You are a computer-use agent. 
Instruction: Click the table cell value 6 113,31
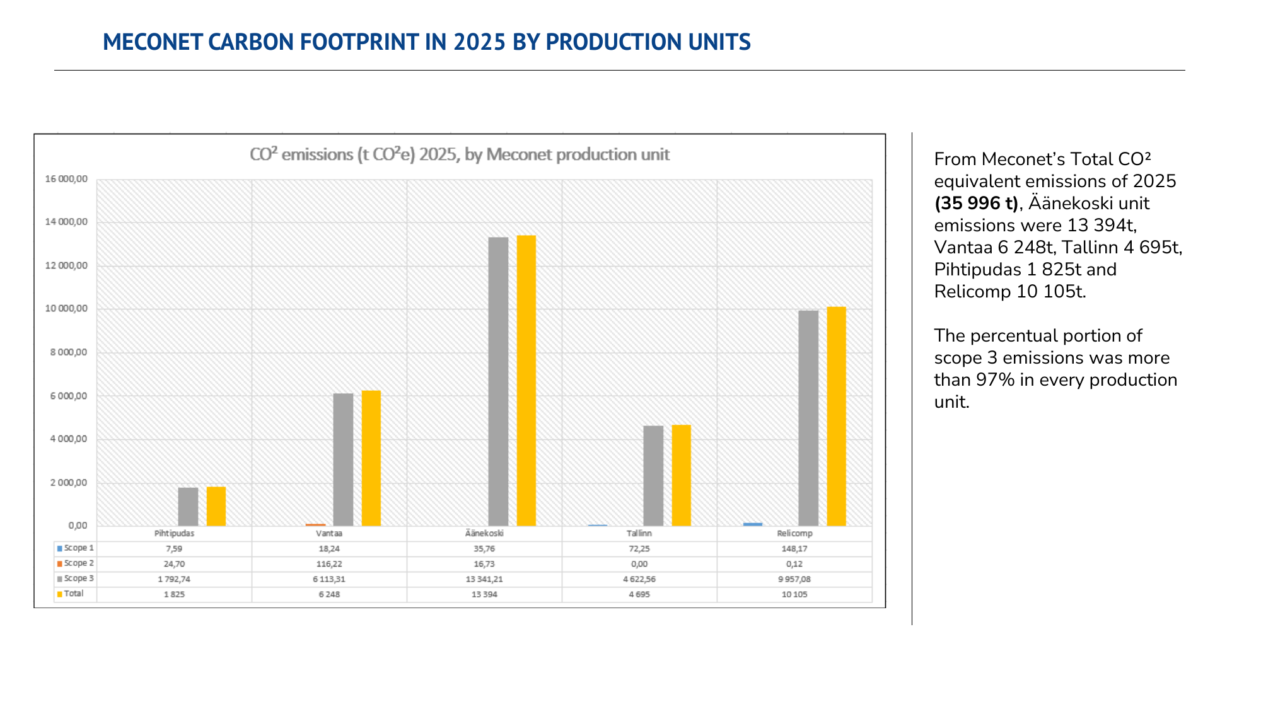(x=329, y=579)
